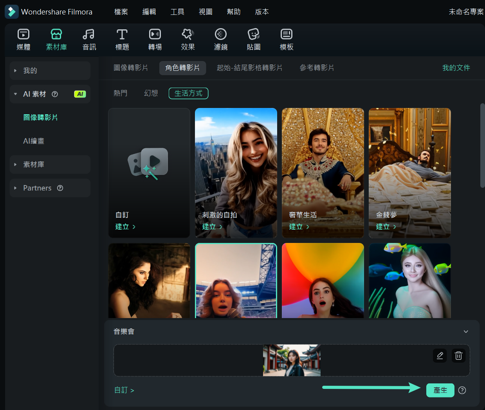Viewport: 485px width, 410px height.
Task: Switch to the 角色轉影片 tab
Action: (182, 68)
